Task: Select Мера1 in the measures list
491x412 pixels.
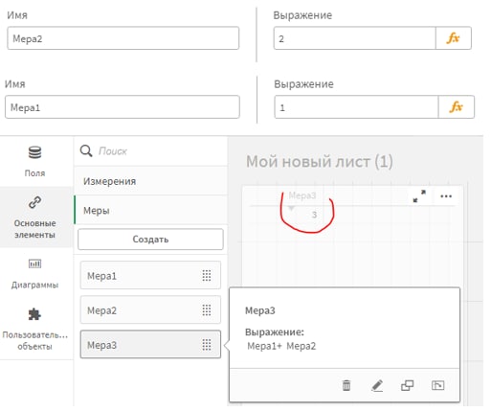Action: tap(150, 275)
